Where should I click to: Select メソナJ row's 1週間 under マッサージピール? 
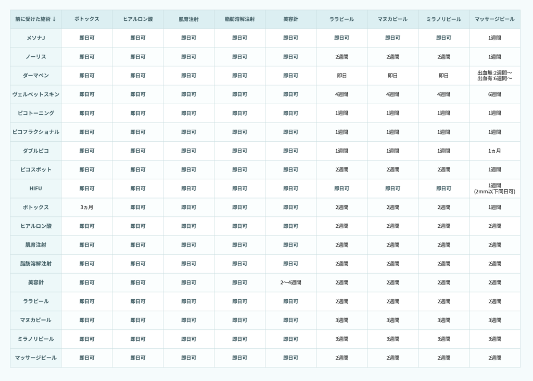point(494,38)
